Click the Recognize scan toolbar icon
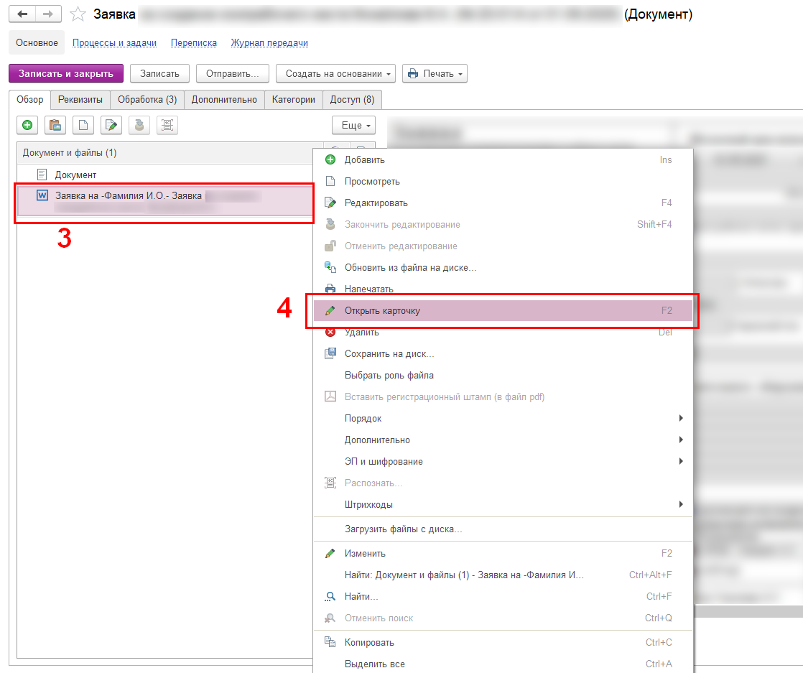The width and height of the screenshot is (803, 673). [x=167, y=125]
